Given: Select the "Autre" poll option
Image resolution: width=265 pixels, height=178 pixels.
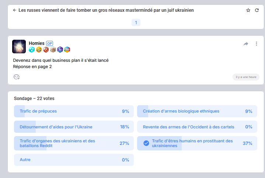Looking at the screenshot, I should (74, 160).
